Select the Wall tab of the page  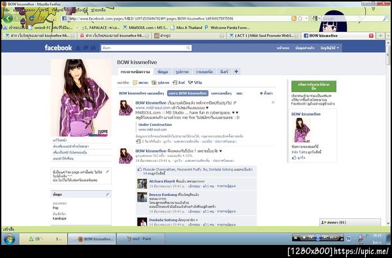click(135, 72)
